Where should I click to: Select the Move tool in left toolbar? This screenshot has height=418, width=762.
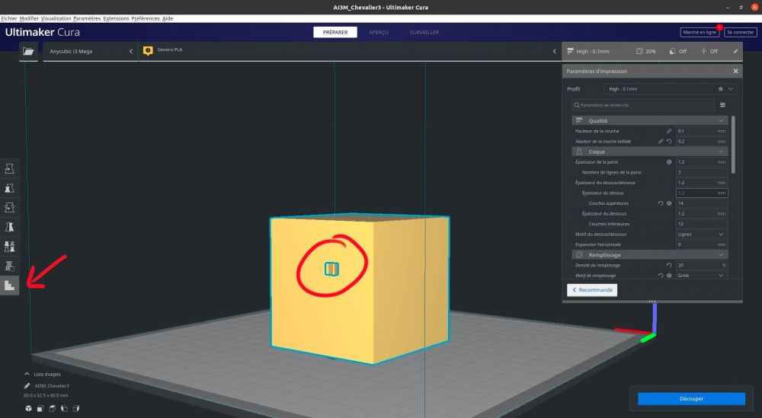(x=9, y=168)
